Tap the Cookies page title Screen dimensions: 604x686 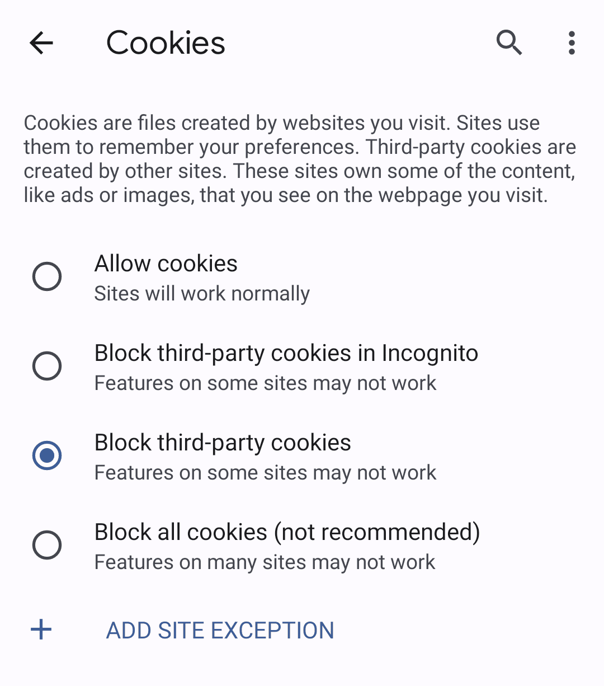[166, 43]
